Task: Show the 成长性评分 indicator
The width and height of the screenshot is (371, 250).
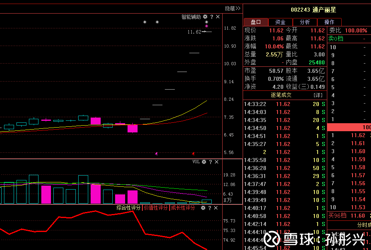Action: (x=183, y=208)
